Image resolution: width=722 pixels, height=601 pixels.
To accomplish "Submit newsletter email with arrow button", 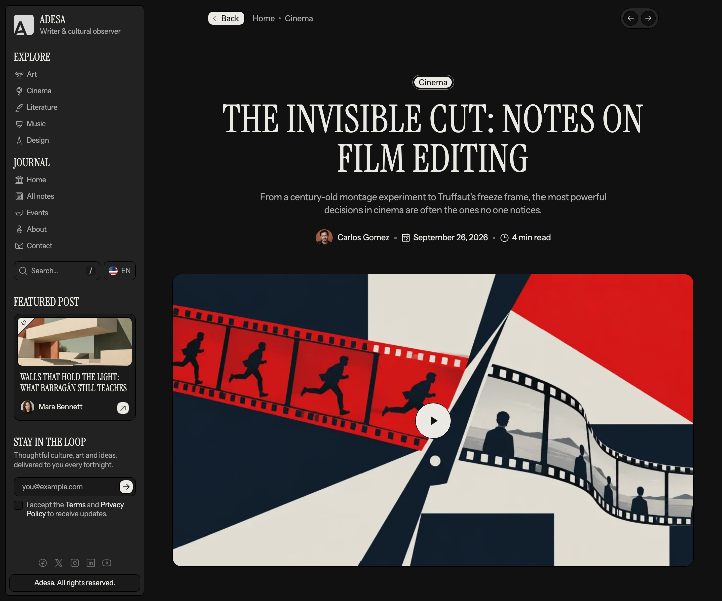I will (126, 486).
